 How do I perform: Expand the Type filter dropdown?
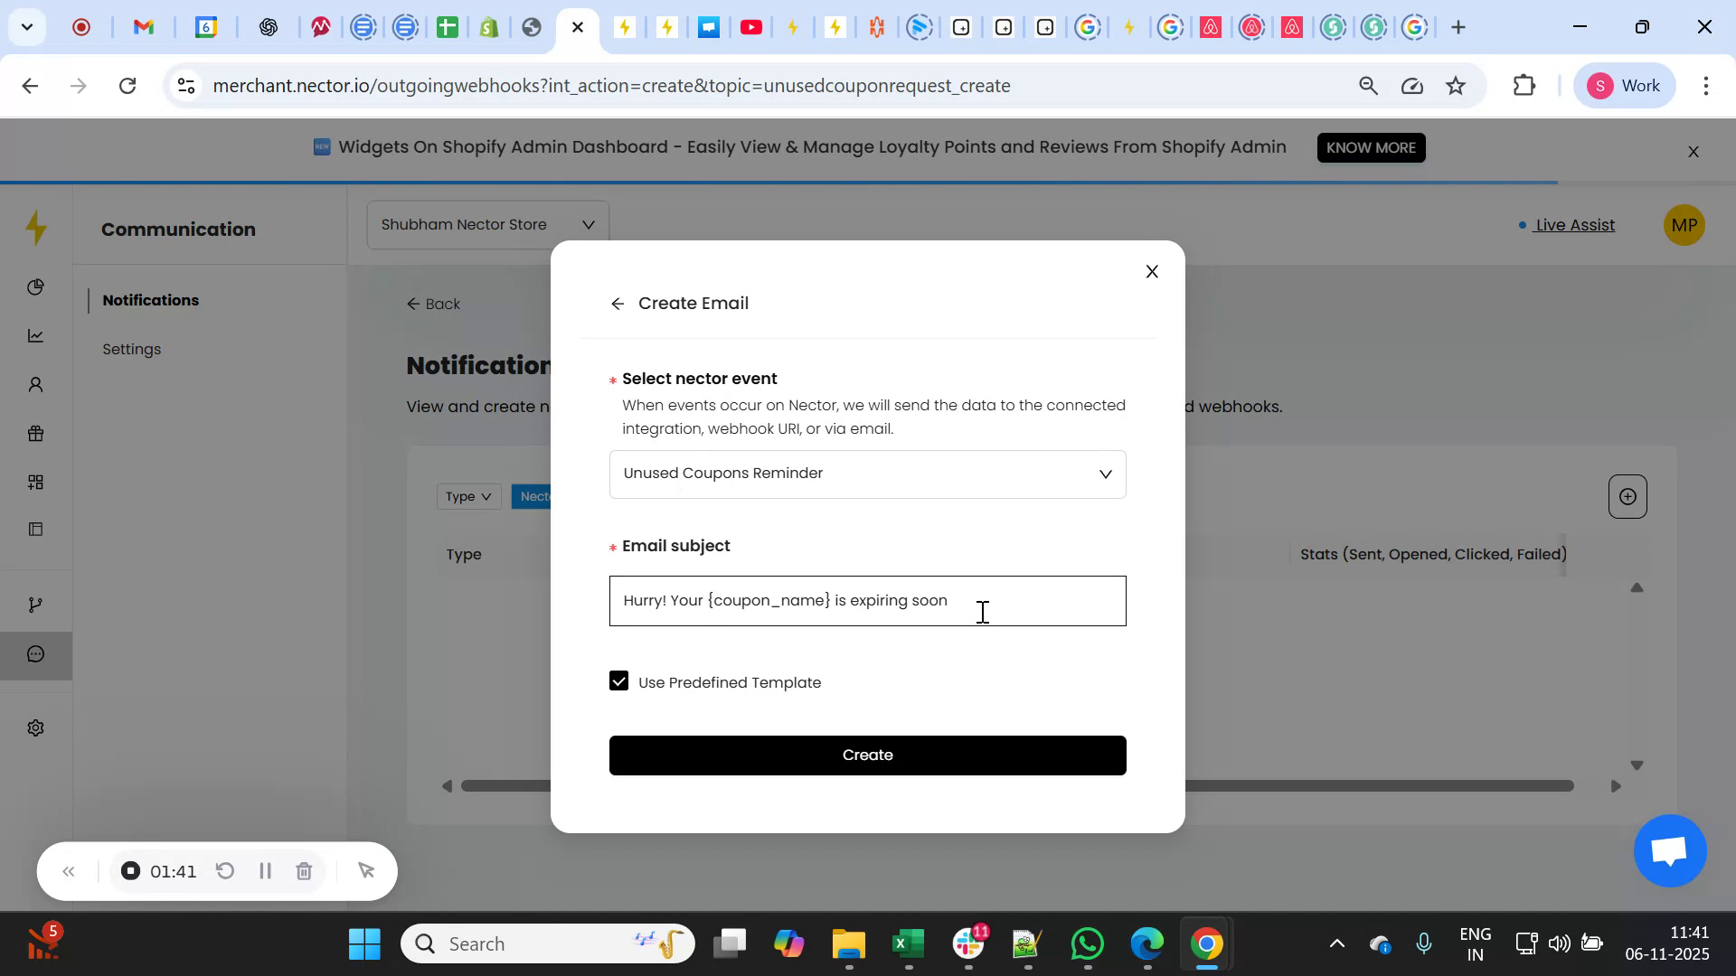(467, 496)
